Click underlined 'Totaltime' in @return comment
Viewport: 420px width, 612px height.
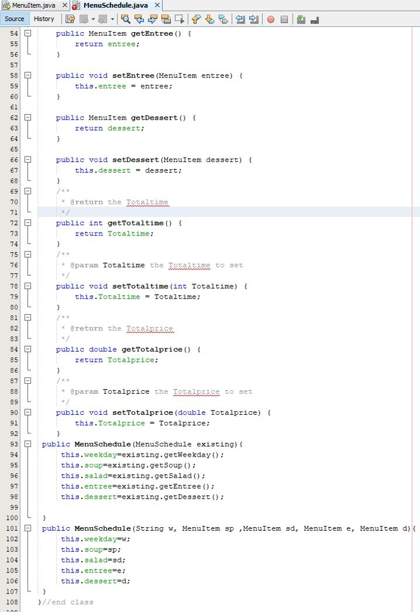[147, 202]
